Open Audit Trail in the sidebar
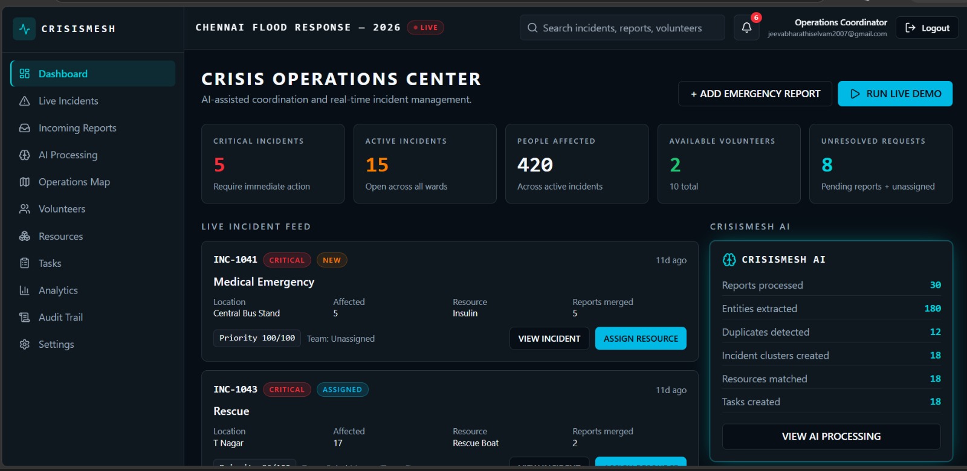The width and height of the screenshot is (967, 471). tap(93, 317)
